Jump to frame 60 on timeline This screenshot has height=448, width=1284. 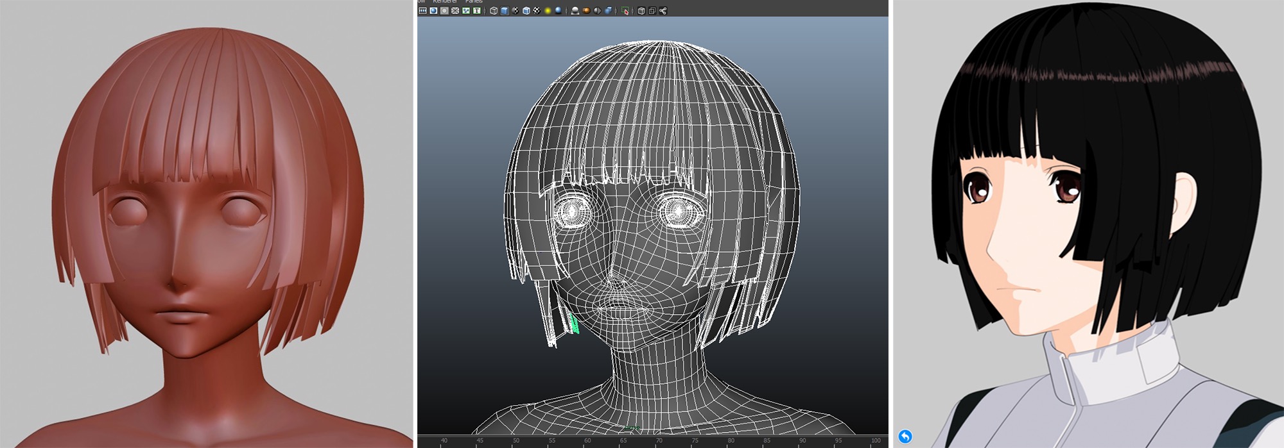pos(588,441)
